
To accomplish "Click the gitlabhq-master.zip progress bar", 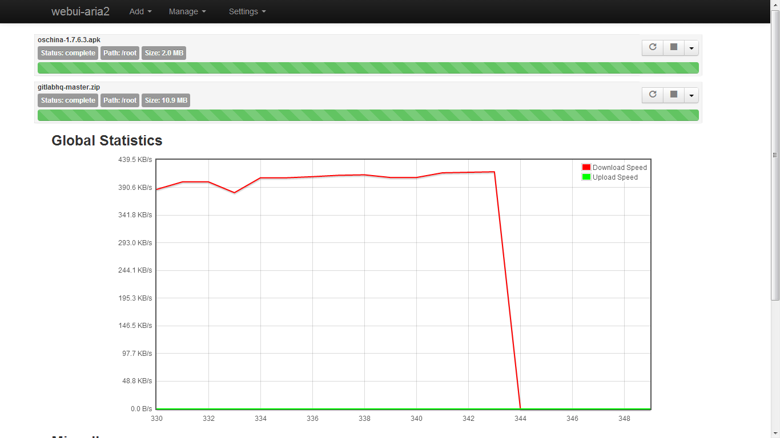I will (368, 115).
